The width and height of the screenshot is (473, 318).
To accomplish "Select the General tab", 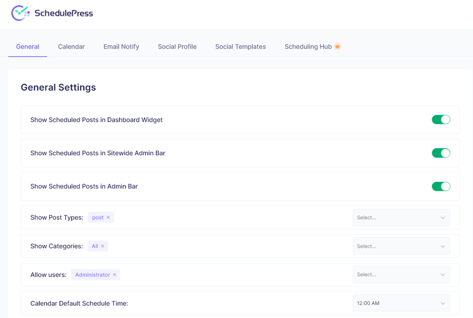I will click(27, 46).
